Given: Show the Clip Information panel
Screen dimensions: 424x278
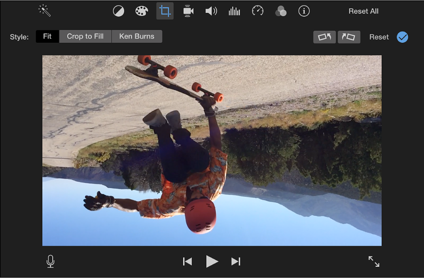Looking at the screenshot, I should pyautogui.click(x=304, y=11).
